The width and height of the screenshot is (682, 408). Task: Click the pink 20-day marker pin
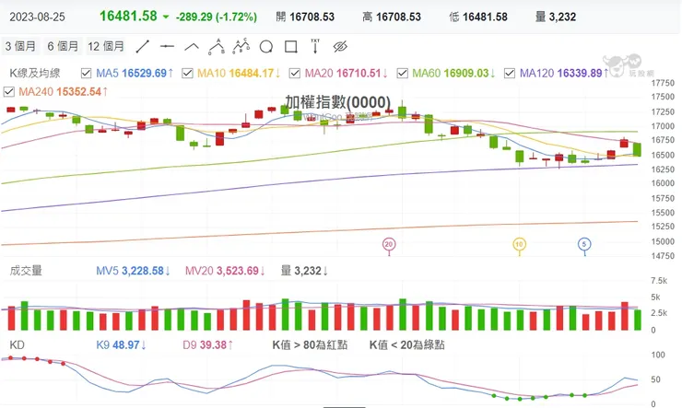pos(389,246)
